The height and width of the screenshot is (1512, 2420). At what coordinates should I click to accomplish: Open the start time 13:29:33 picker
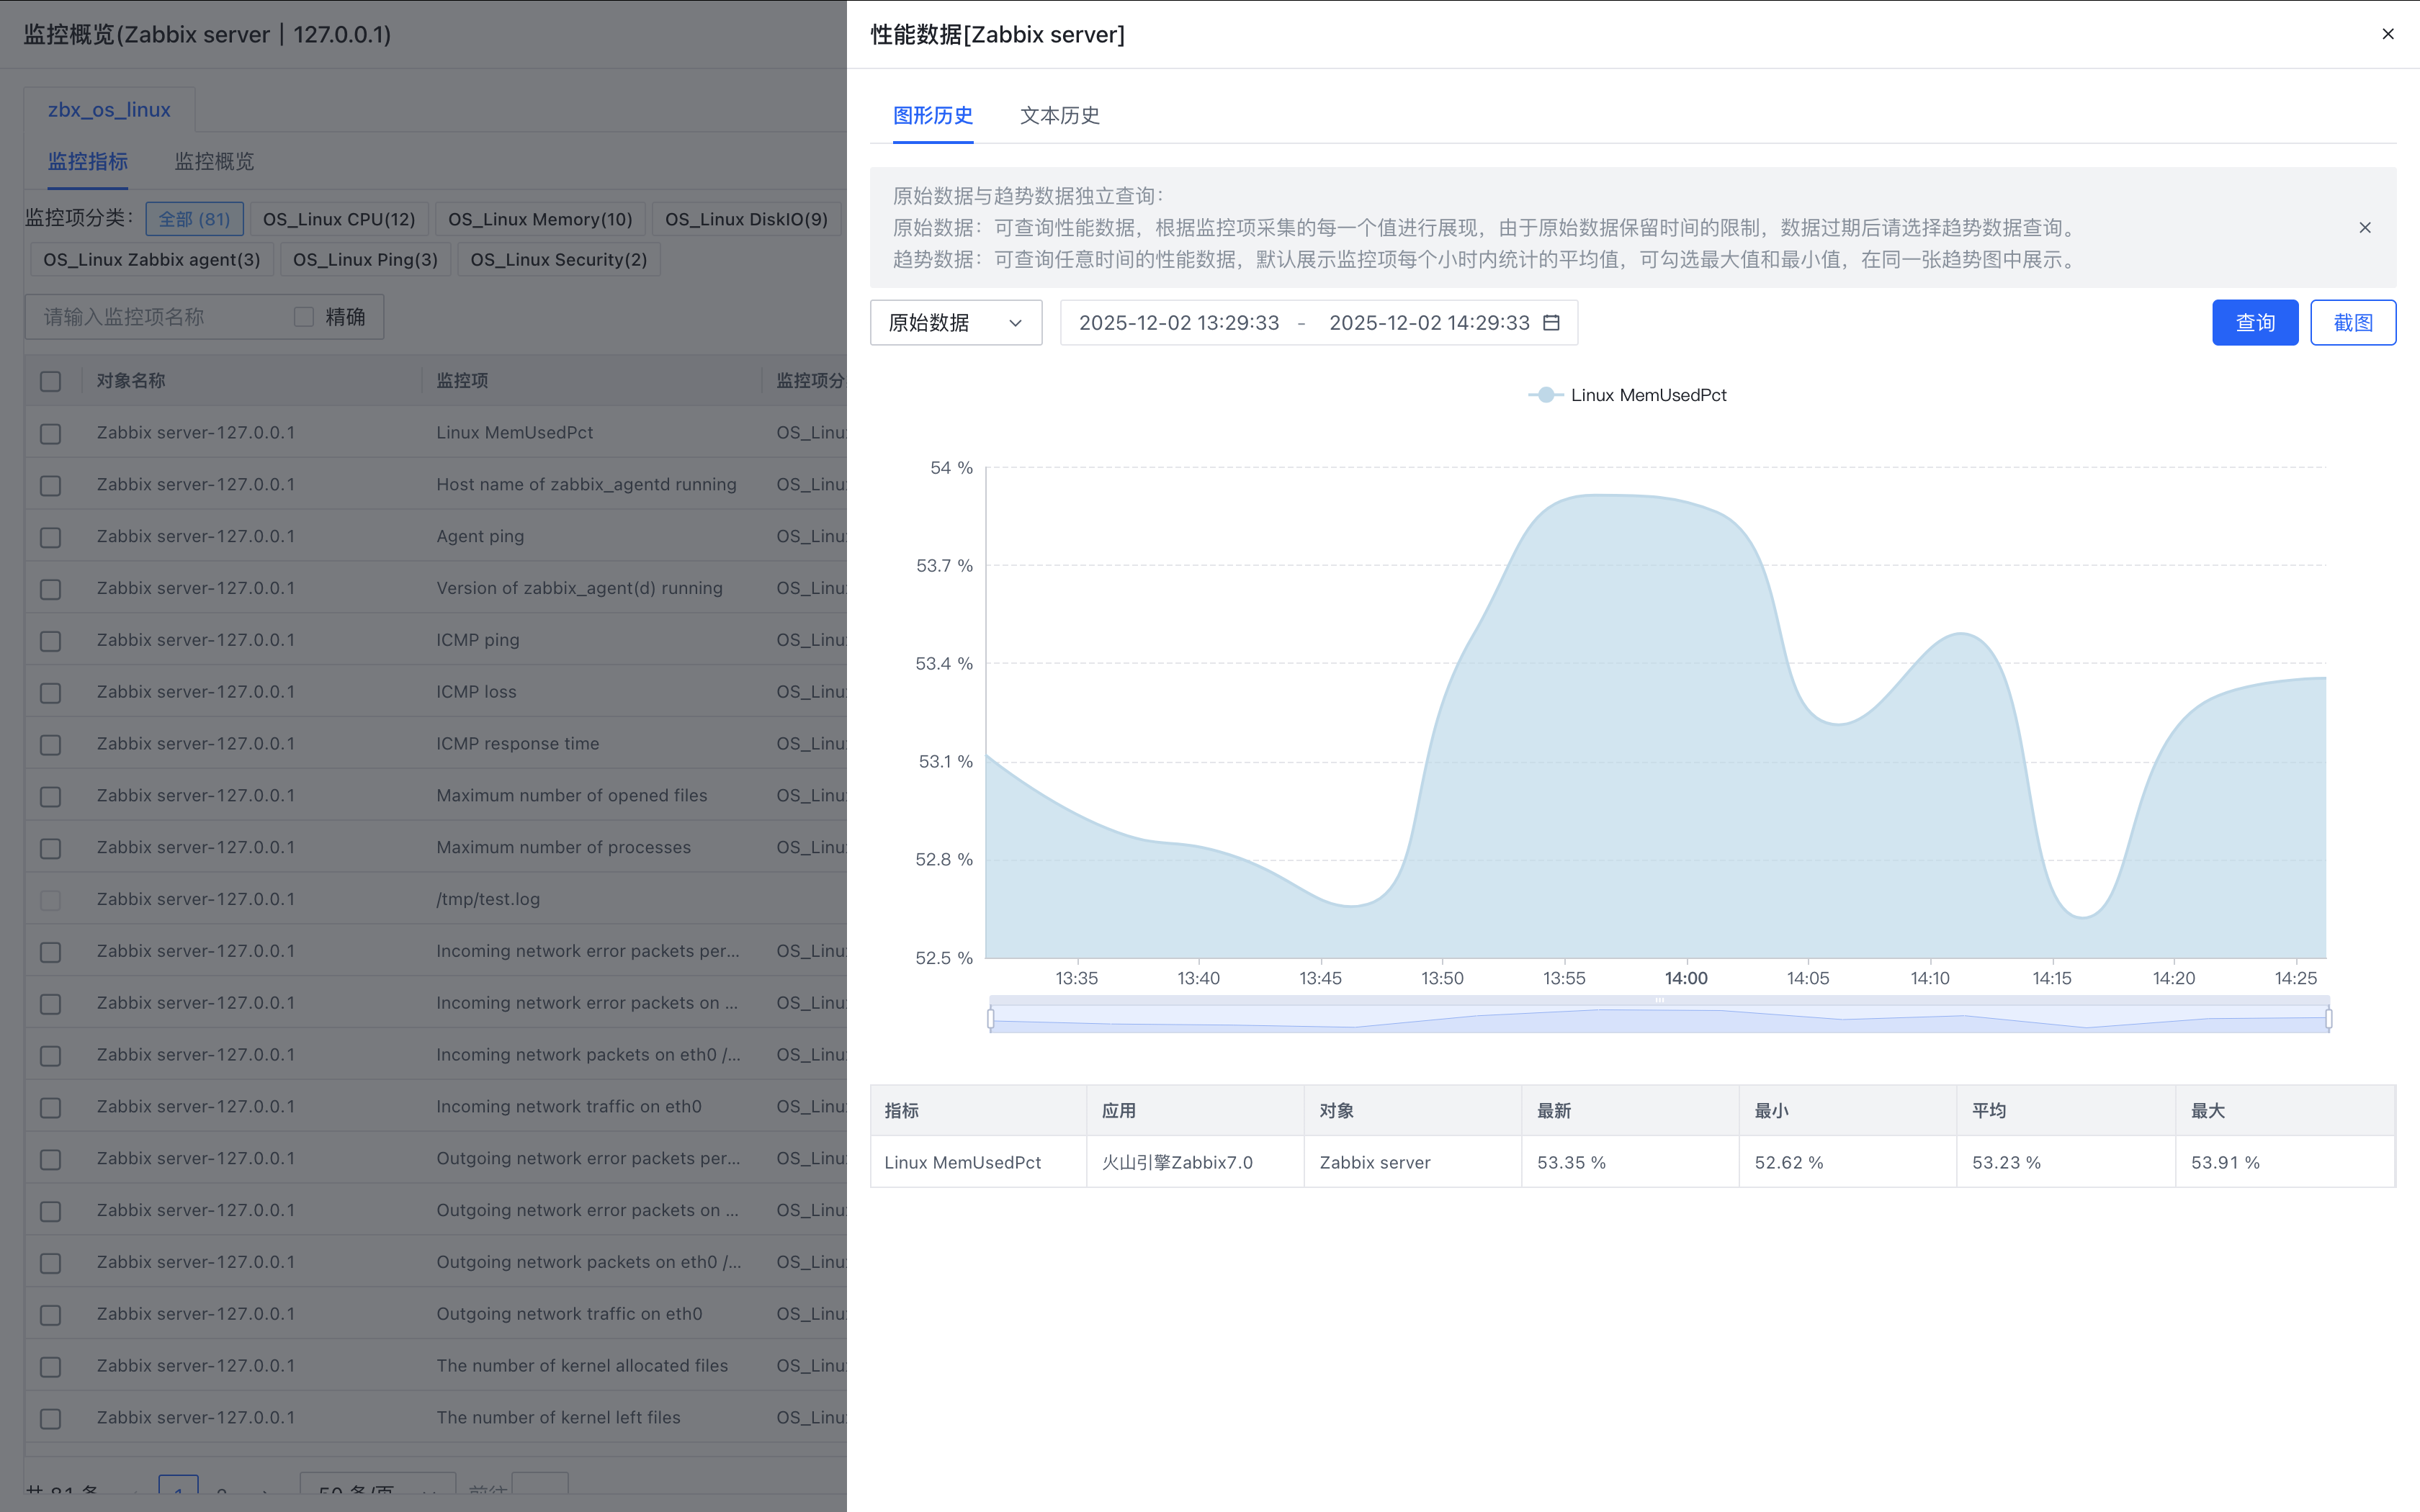coord(1179,323)
